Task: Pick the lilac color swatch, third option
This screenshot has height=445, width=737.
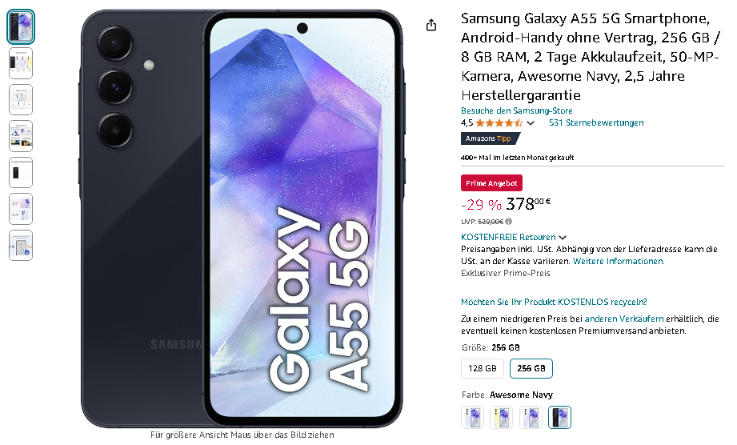Action: click(531, 417)
